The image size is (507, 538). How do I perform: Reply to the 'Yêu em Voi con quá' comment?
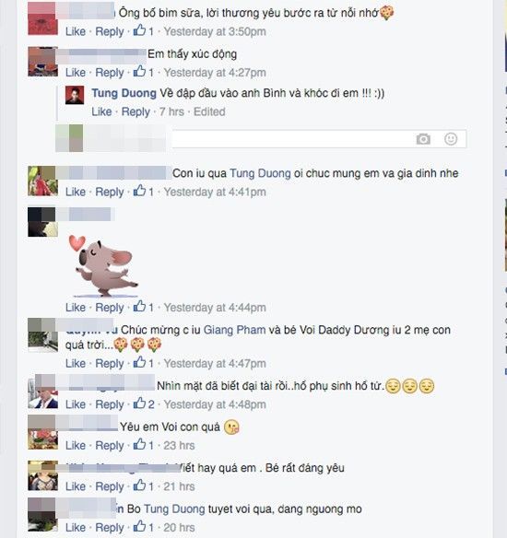point(110,445)
